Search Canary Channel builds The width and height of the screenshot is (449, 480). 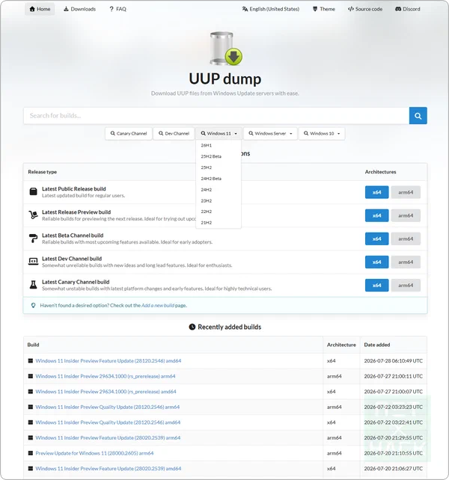click(x=129, y=134)
